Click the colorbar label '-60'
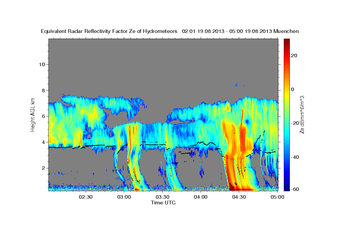Viewport: 344px width, 229px height. pos(294,189)
